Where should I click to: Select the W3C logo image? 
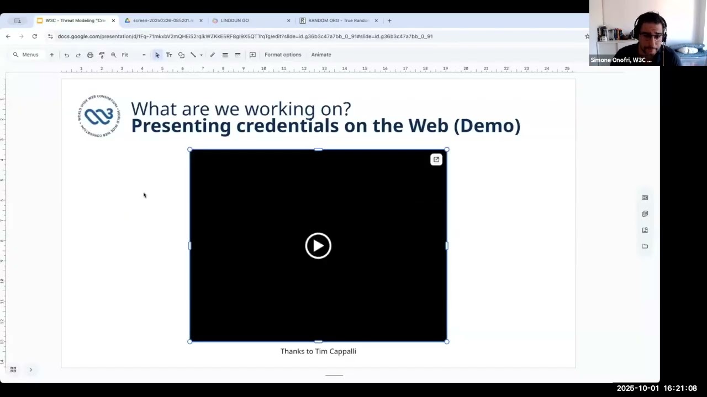99,116
